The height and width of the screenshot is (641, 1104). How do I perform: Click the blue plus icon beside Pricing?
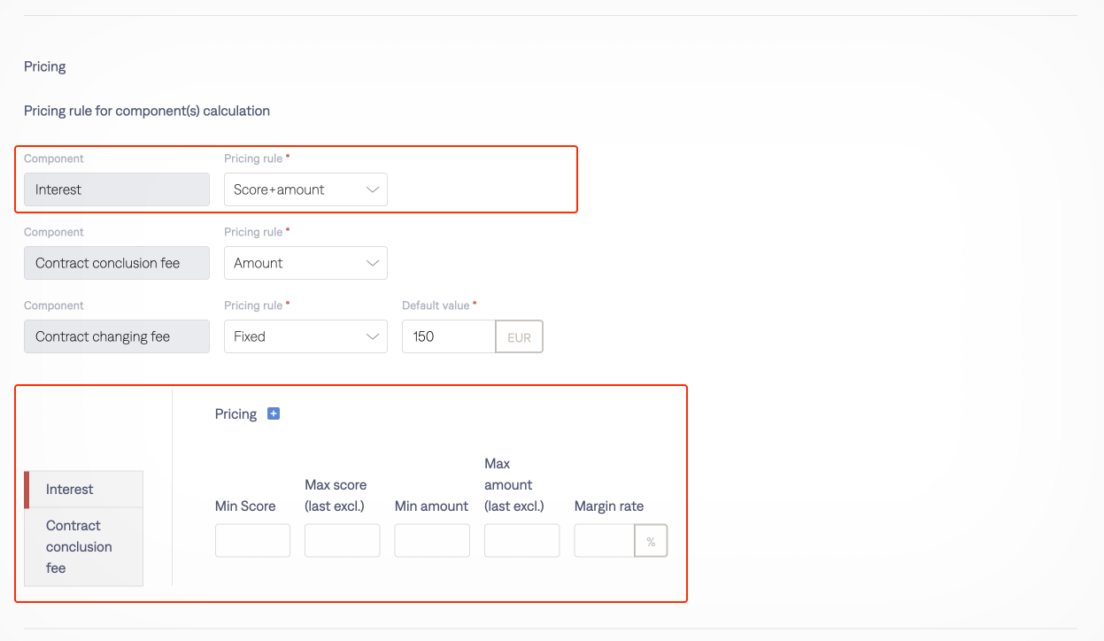tap(274, 413)
